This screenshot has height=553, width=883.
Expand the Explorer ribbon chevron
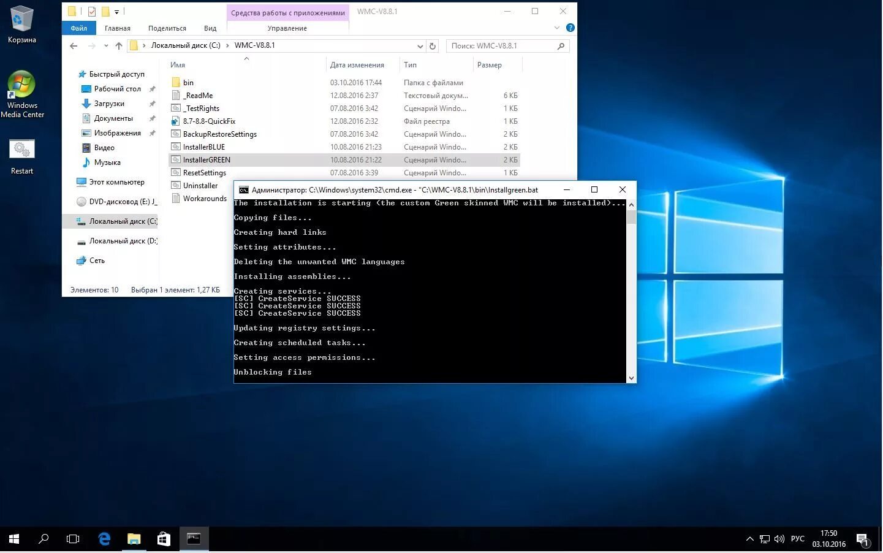click(x=556, y=28)
